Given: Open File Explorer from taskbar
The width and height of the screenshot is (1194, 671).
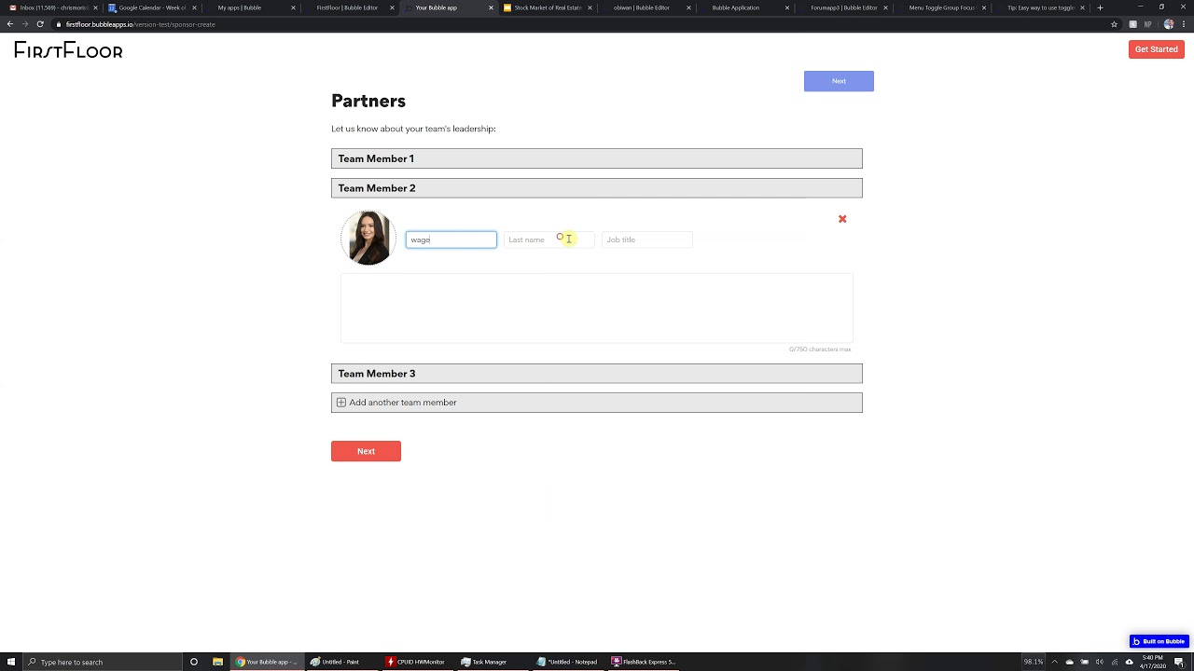Looking at the screenshot, I should pos(217,662).
